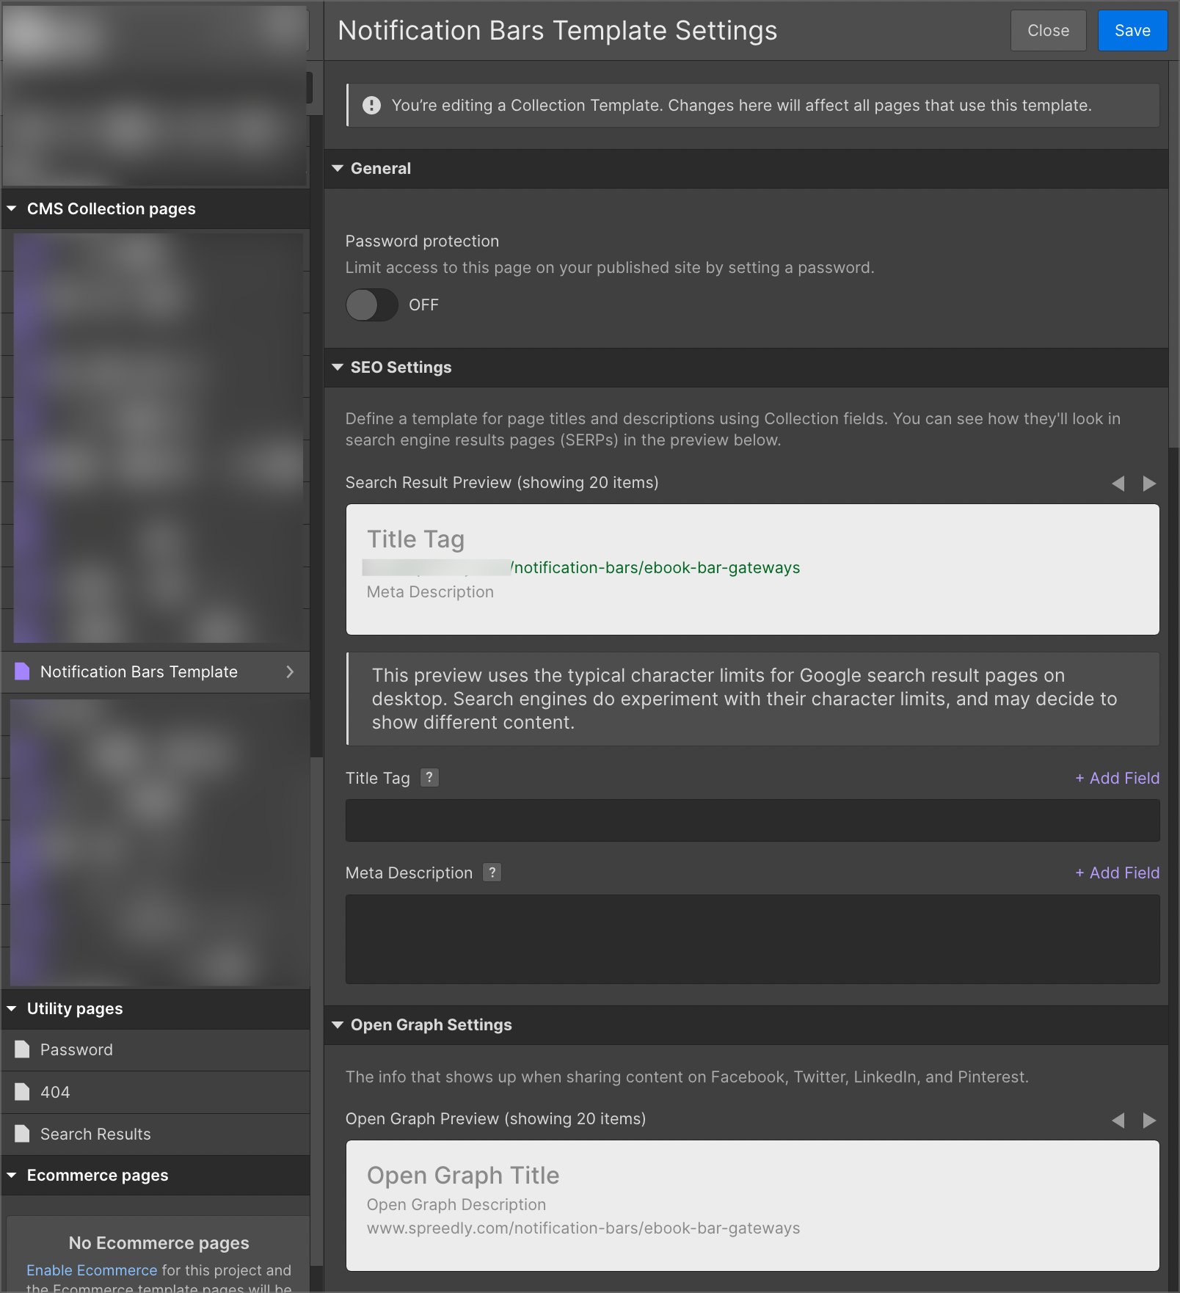Open the Title Tag help question mark

pos(429,778)
